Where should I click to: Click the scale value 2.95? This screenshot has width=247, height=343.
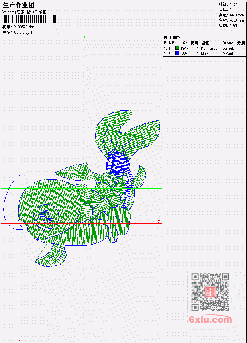[x=233, y=25]
